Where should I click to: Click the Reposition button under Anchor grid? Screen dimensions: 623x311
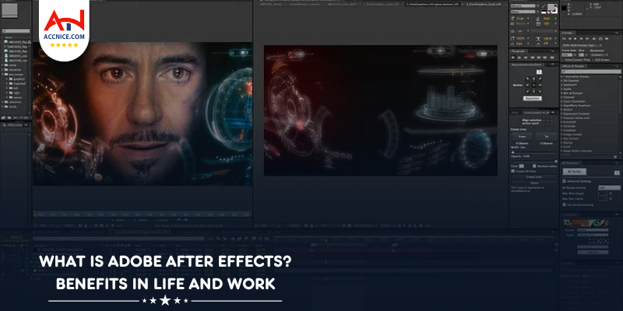click(533, 99)
